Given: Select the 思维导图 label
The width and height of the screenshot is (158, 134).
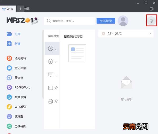Looking at the screenshot, I should click(x=20, y=126).
